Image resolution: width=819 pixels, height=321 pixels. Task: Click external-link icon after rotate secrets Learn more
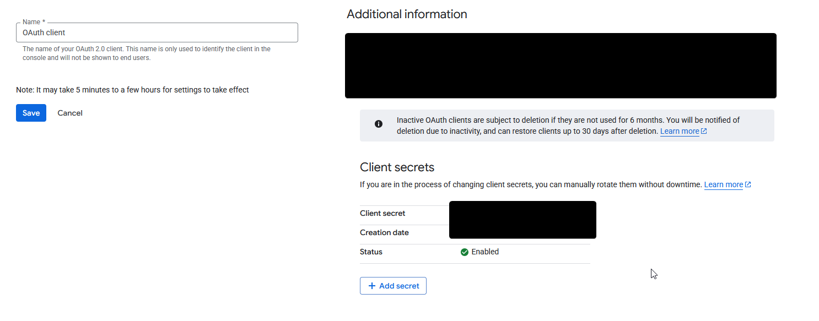click(748, 185)
